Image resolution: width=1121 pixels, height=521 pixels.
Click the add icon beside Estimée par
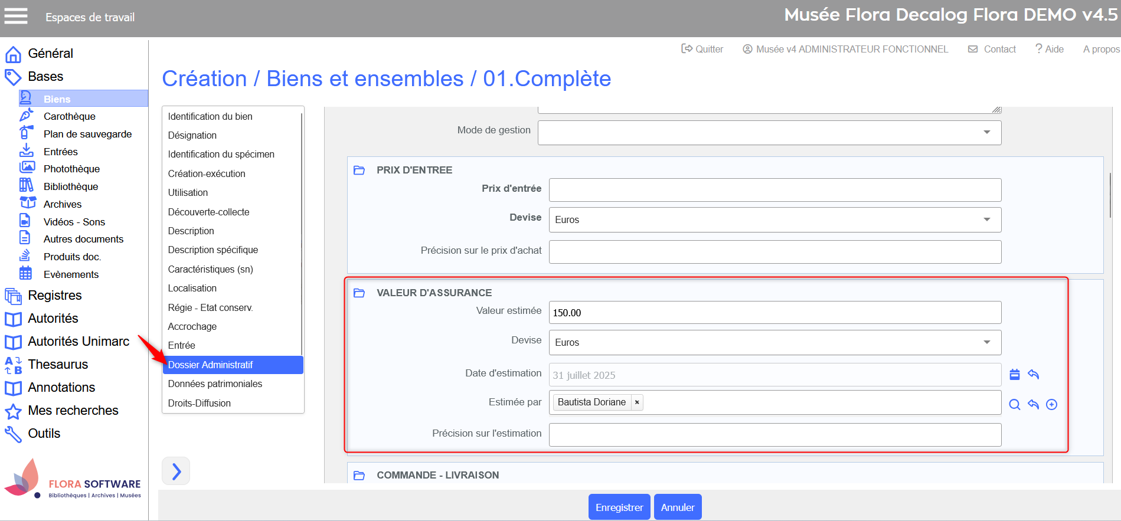click(x=1051, y=404)
